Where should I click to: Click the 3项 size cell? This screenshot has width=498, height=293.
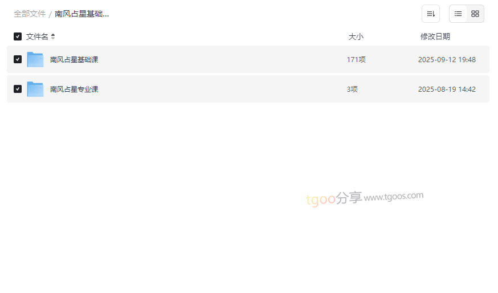pyautogui.click(x=352, y=89)
